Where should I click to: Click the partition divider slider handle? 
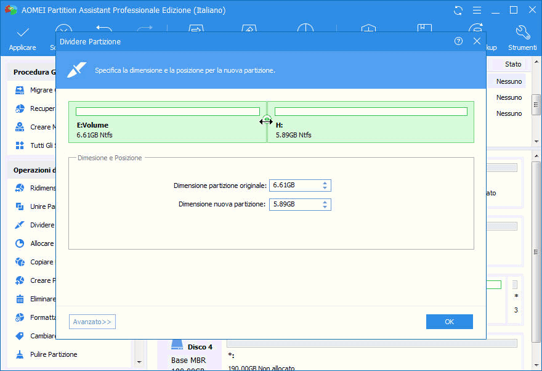(x=267, y=121)
